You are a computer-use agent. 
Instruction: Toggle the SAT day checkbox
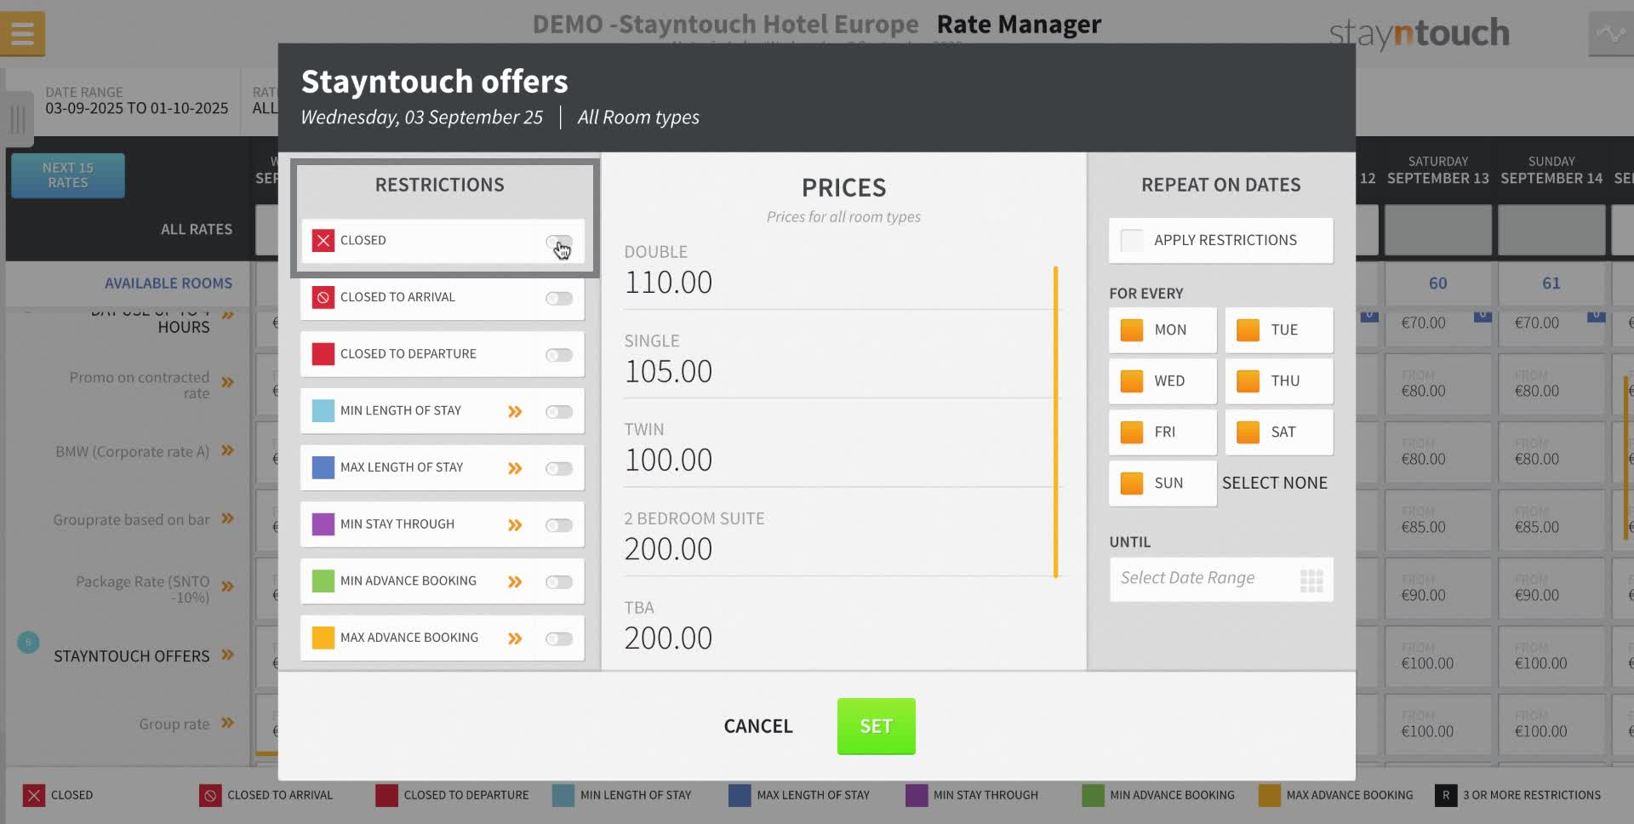[1248, 432]
